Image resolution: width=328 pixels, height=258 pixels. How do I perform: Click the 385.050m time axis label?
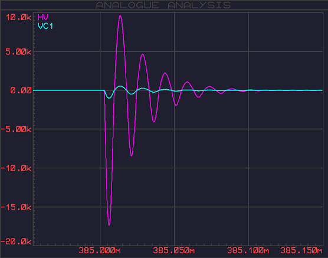coord(174,250)
